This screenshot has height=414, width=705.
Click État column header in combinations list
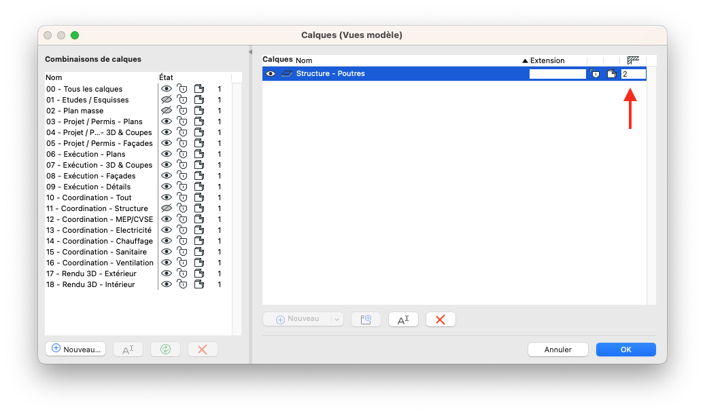(x=166, y=77)
